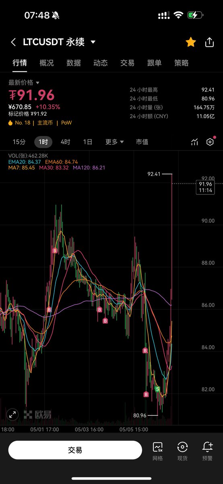The width and height of the screenshot is (223, 484).
Task: Tap the 主流币 tag
Action: tap(45, 123)
